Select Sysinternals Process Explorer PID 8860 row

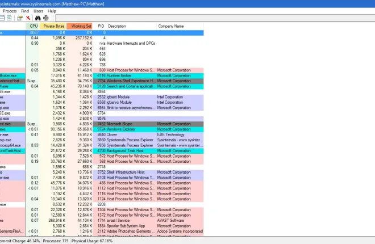point(102,140)
